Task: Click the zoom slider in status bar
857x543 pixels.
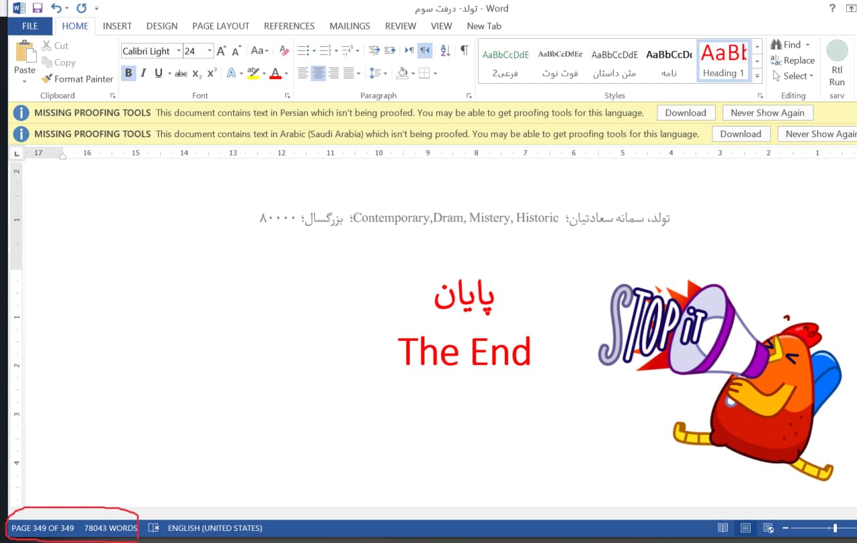Action: click(x=835, y=528)
